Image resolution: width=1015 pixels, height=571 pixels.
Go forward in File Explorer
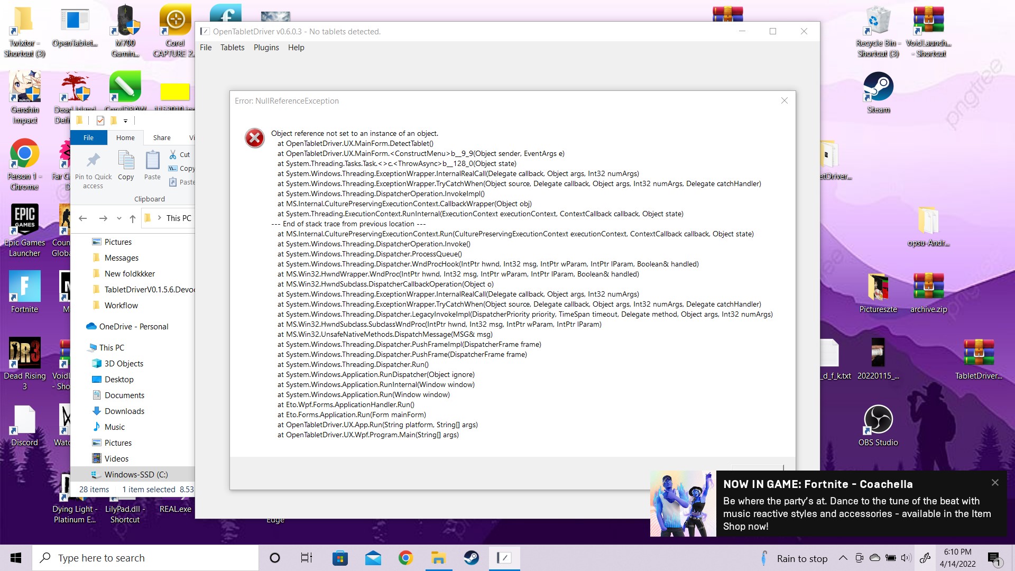point(103,218)
